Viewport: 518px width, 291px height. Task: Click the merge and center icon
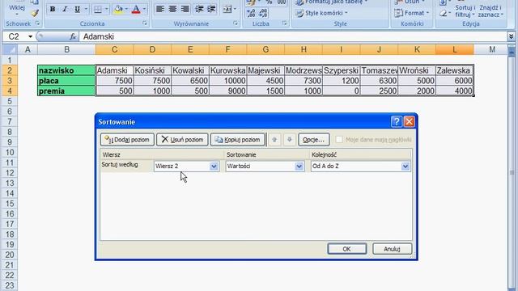(x=227, y=9)
